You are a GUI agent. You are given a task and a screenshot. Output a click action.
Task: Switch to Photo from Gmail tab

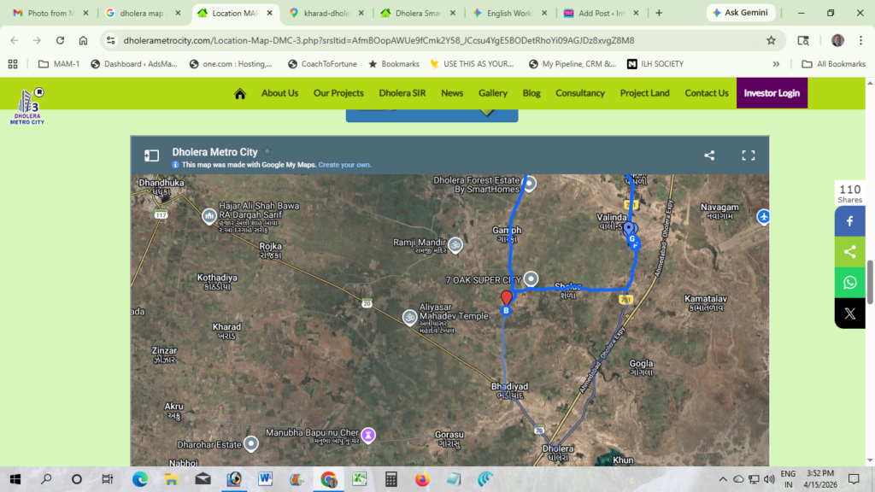coord(50,13)
